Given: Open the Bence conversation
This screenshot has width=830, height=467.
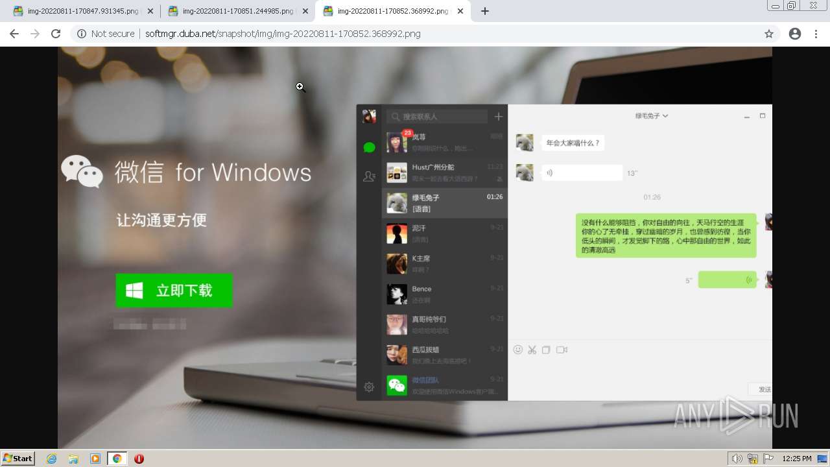Looking at the screenshot, I should (x=445, y=294).
